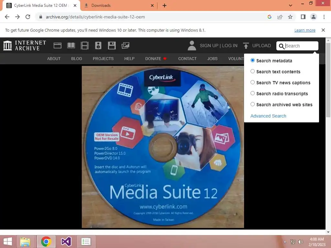Open the Internet Archive home logo
The width and height of the screenshot is (331, 248).
pos(25,46)
